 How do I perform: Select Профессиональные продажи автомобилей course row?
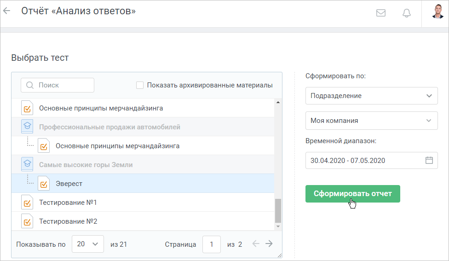click(x=143, y=127)
